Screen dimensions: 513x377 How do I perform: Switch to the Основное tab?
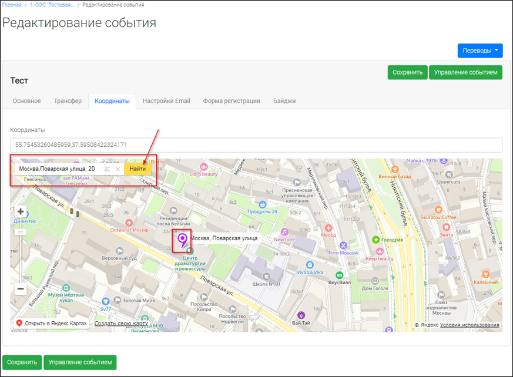tap(27, 101)
